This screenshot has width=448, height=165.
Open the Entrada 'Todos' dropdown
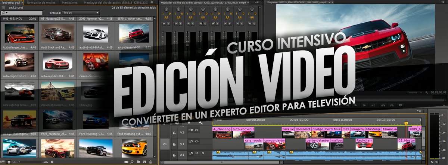[x=81, y=12]
